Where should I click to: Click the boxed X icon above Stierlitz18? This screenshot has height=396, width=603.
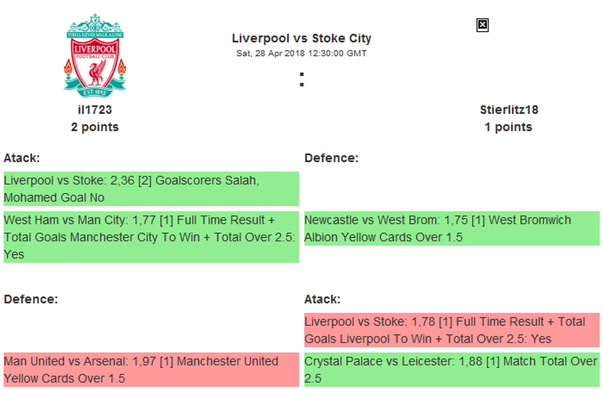point(482,25)
